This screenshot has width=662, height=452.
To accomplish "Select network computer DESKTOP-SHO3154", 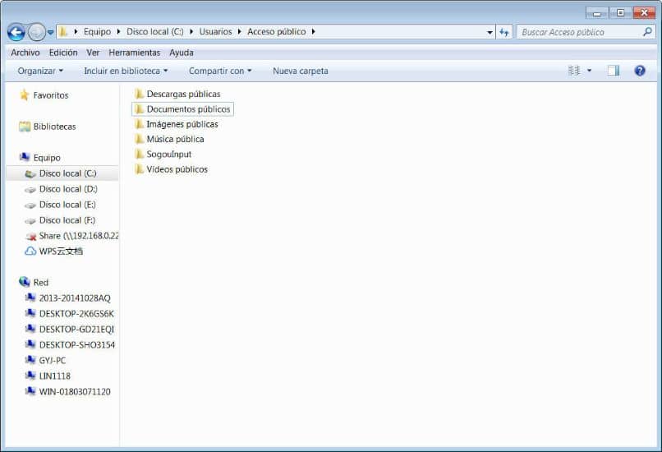I will pos(70,344).
